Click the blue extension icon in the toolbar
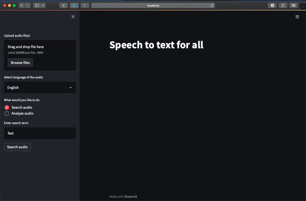 click(74, 6)
